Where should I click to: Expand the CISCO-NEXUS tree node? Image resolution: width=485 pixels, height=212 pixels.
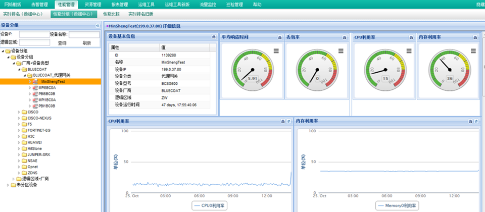point(19,118)
